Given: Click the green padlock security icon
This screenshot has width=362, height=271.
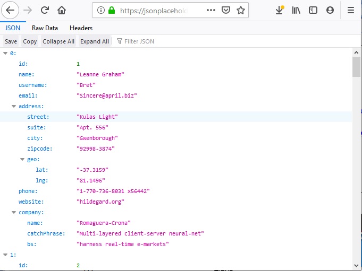Looking at the screenshot, I should tap(112, 10).
